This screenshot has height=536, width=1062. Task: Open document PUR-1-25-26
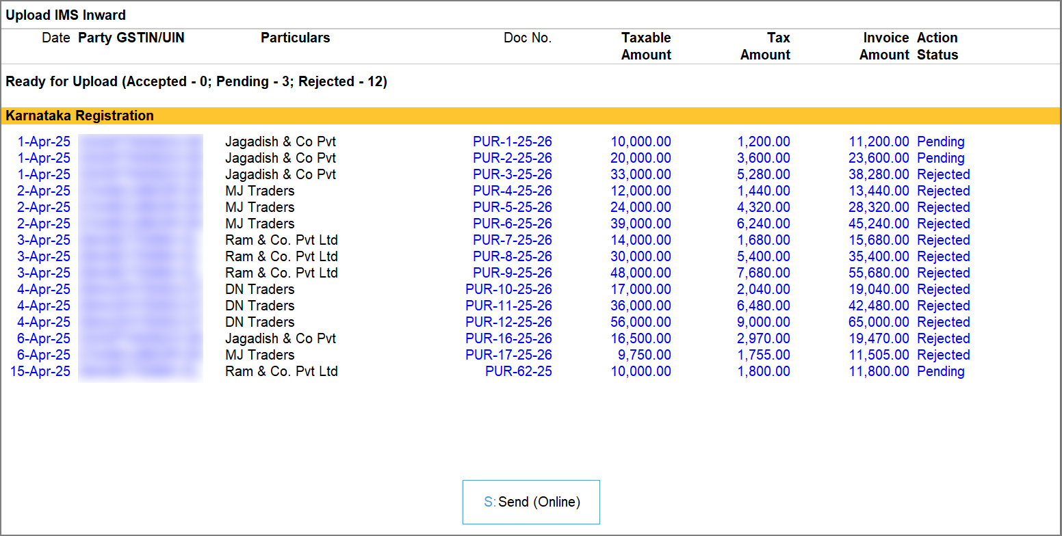click(512, 142)
